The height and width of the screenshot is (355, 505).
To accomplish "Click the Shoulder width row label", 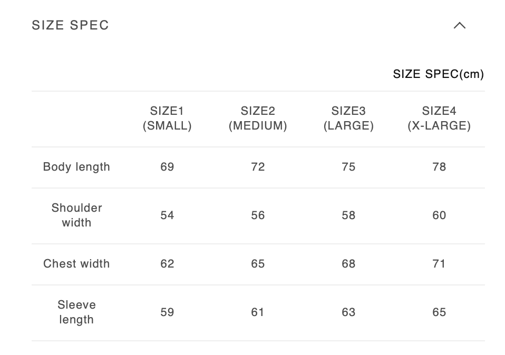I will tap(76, 215).
